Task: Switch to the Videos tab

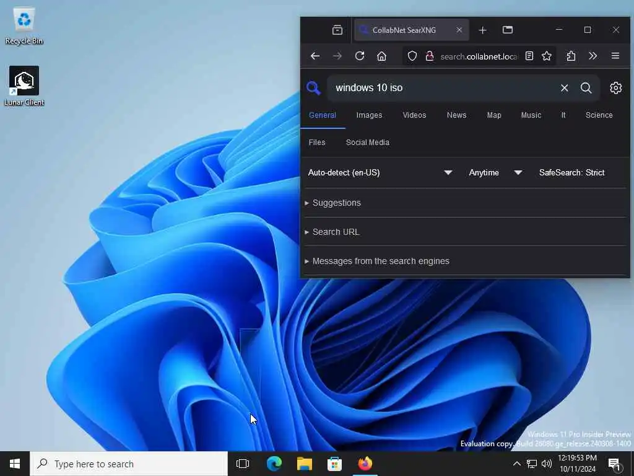Action: [414, 115]
